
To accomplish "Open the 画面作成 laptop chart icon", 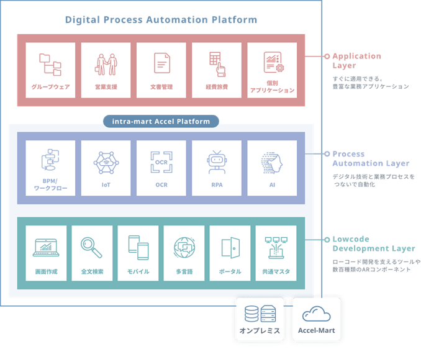I will [46, 248].
